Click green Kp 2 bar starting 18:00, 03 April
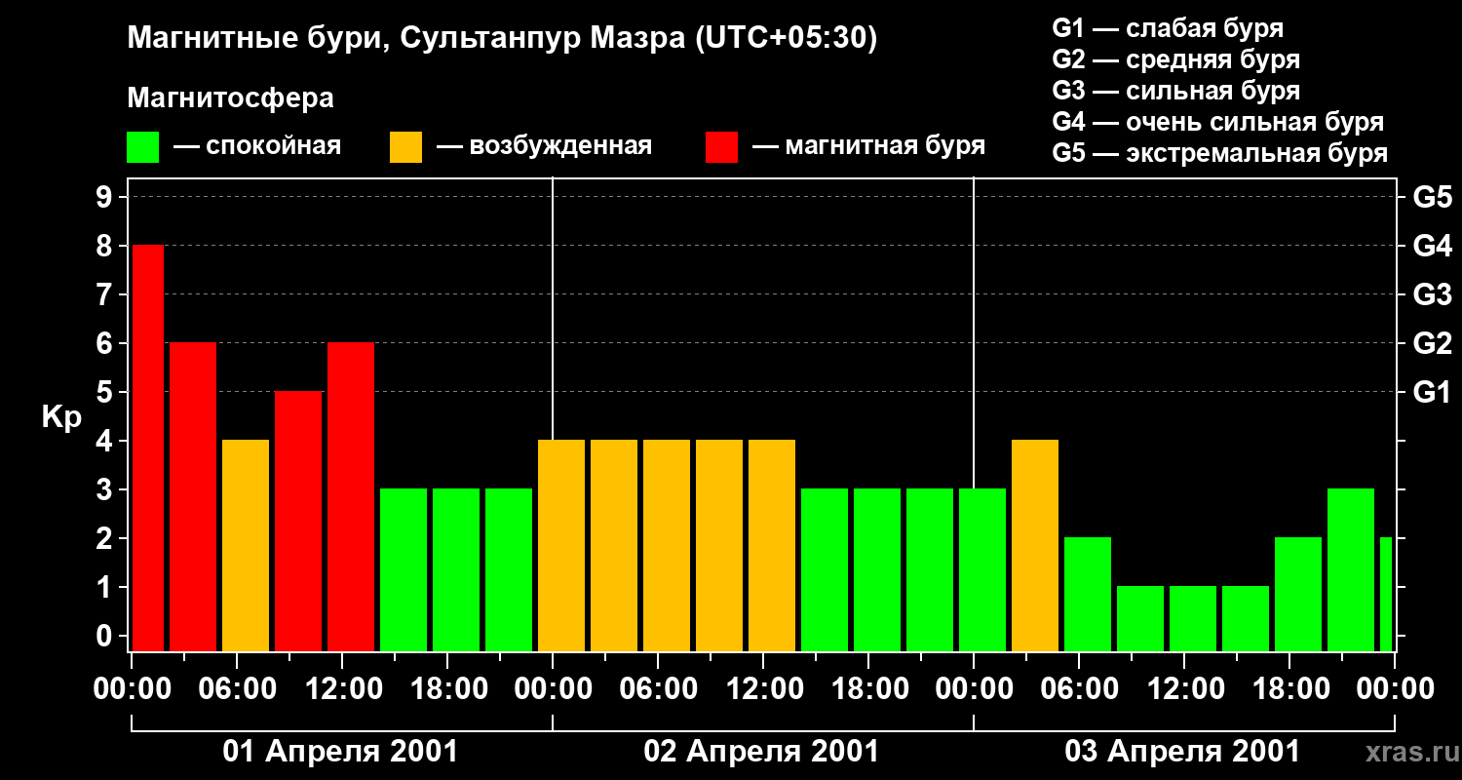1462x780 pixels. [1298, 594]
